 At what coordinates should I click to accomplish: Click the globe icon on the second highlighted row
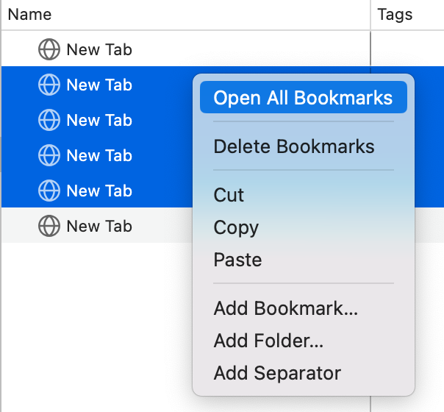click(49, 121)
